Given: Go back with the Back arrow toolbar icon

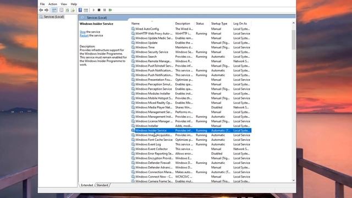Looking at the screenshot, I should [x=41, y=10].
